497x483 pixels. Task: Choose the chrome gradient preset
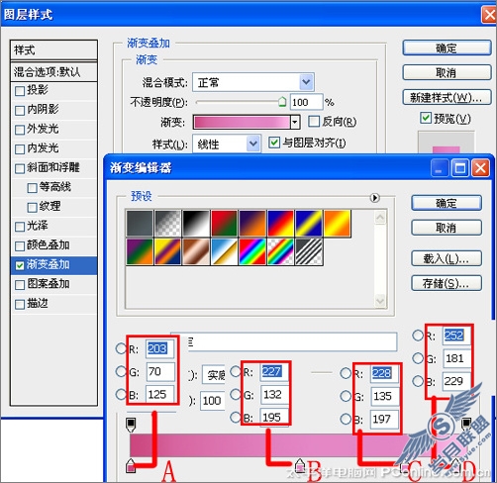click(x=225, y=251)
